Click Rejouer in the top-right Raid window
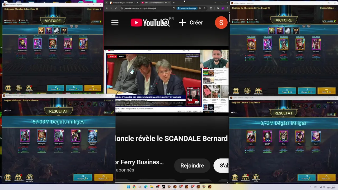This screenshot has width=338, height=190. coord(287,91)
